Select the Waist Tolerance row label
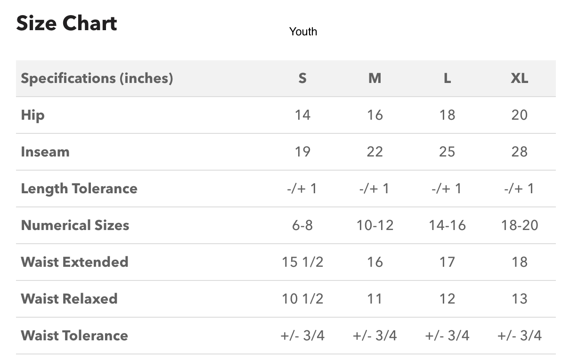 (74, 336)
